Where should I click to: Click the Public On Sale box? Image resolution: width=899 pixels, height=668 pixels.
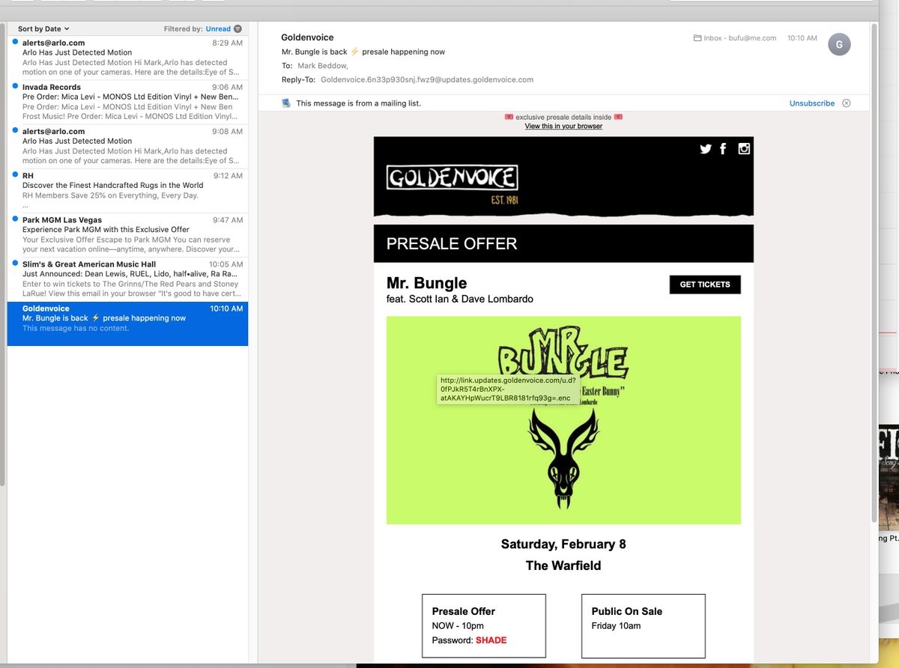pyautogui.click(x=644, y=626)
